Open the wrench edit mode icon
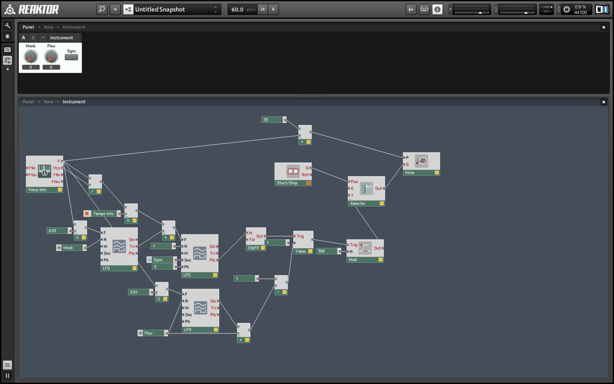 point(7,26)
